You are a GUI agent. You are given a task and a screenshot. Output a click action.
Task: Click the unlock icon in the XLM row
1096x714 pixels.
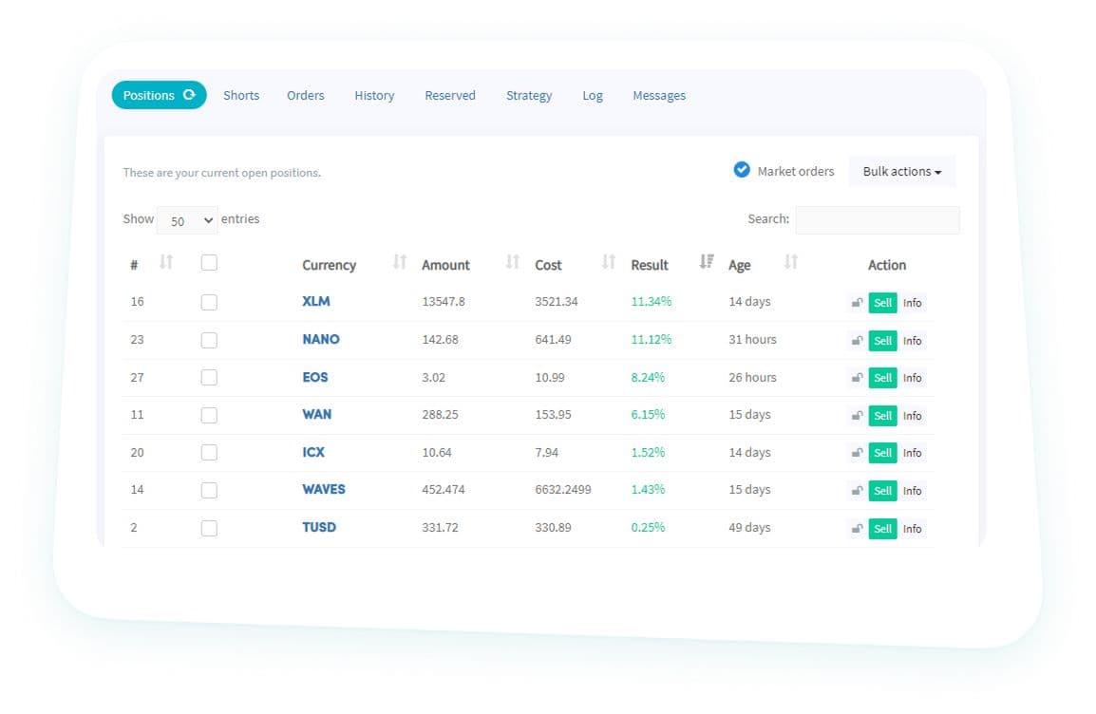[x=856, y=302]
